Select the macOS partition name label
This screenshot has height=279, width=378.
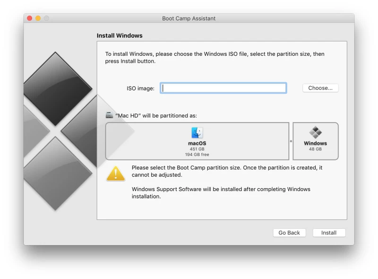[197, 143]
